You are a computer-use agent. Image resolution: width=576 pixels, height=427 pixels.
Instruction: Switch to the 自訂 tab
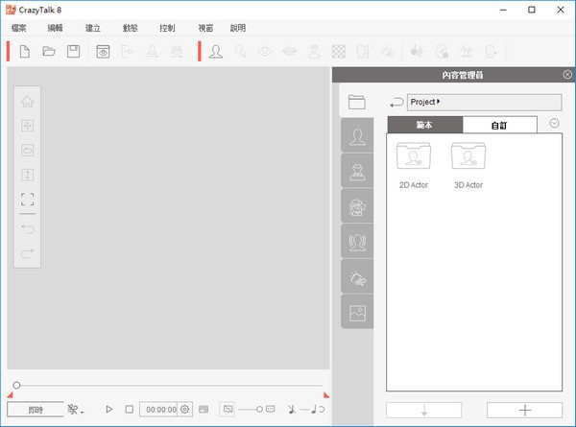(500, 125)
